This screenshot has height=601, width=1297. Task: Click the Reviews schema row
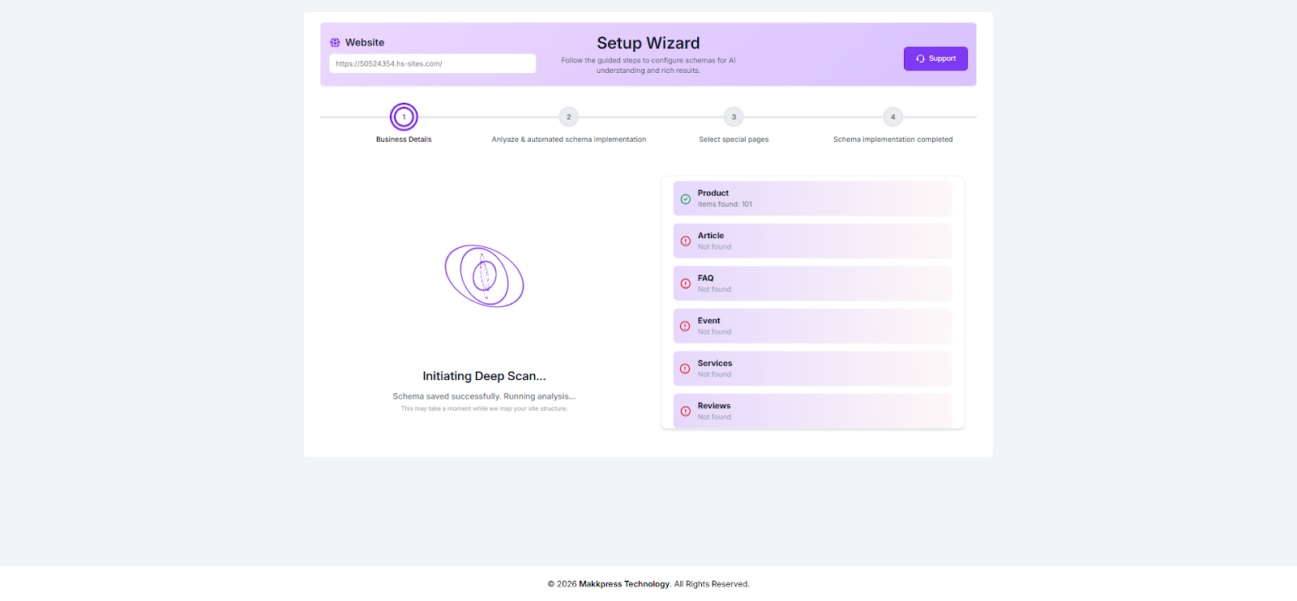[x=812, y=411]
